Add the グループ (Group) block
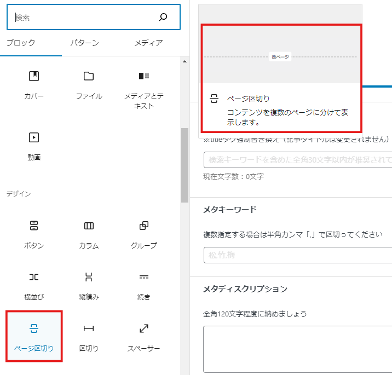 143,234
